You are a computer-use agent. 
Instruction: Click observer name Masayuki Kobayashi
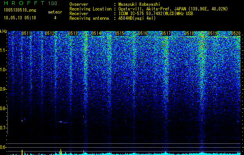[x=139, y=4]
